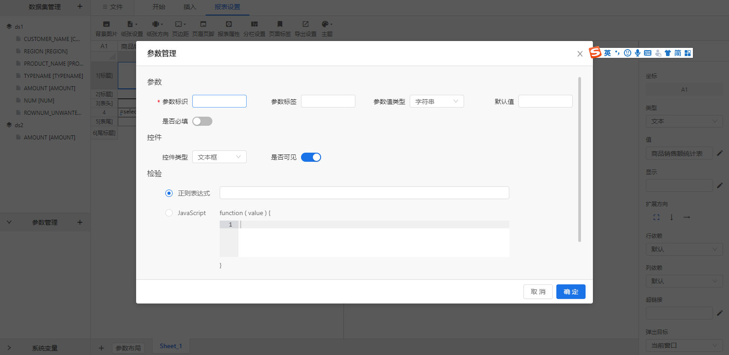Switch to the 插入 tab
The image size is (729, 355).
[190, 7]
